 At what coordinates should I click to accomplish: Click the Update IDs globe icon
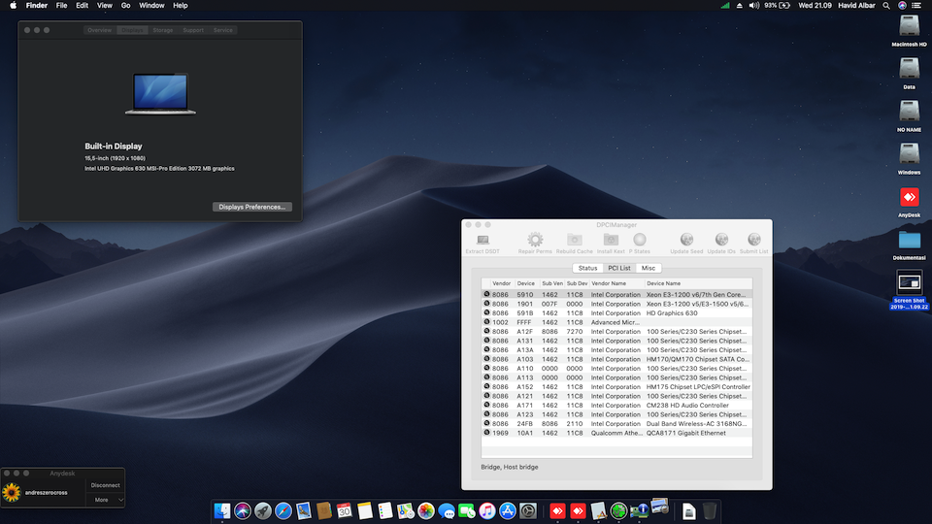(x=721, y=240)
